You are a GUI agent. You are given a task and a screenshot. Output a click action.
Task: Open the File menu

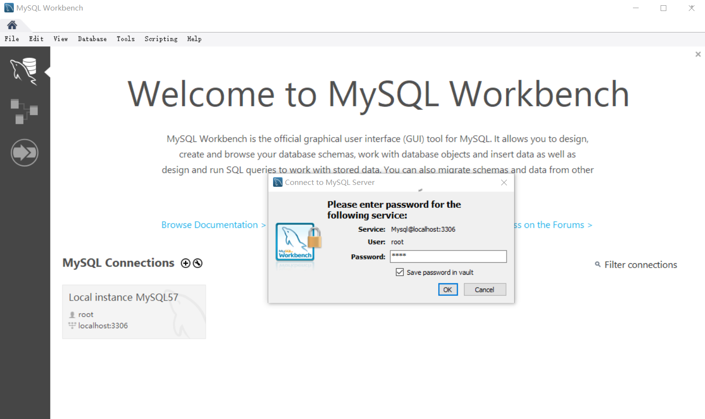[12, 39]
